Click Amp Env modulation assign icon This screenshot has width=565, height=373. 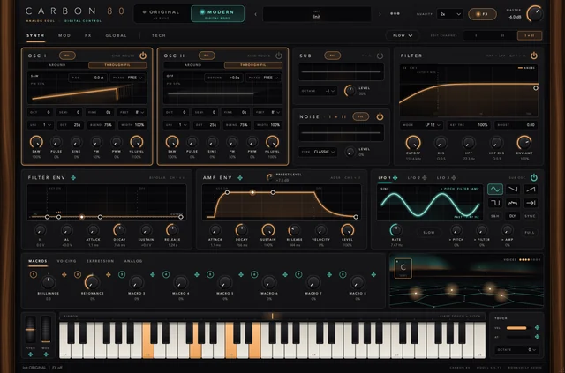click(x=240, y=177)
